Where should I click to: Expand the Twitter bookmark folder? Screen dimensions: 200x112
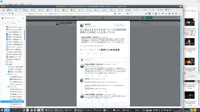(5, 62)
